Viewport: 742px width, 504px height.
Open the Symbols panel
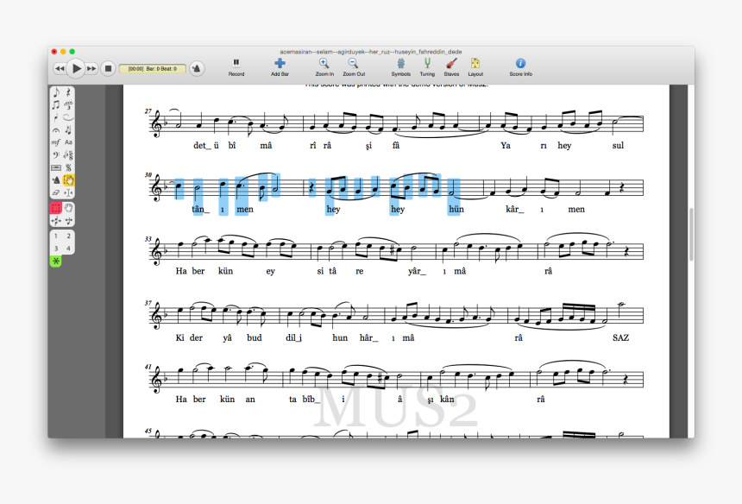(x=401, y=67)
